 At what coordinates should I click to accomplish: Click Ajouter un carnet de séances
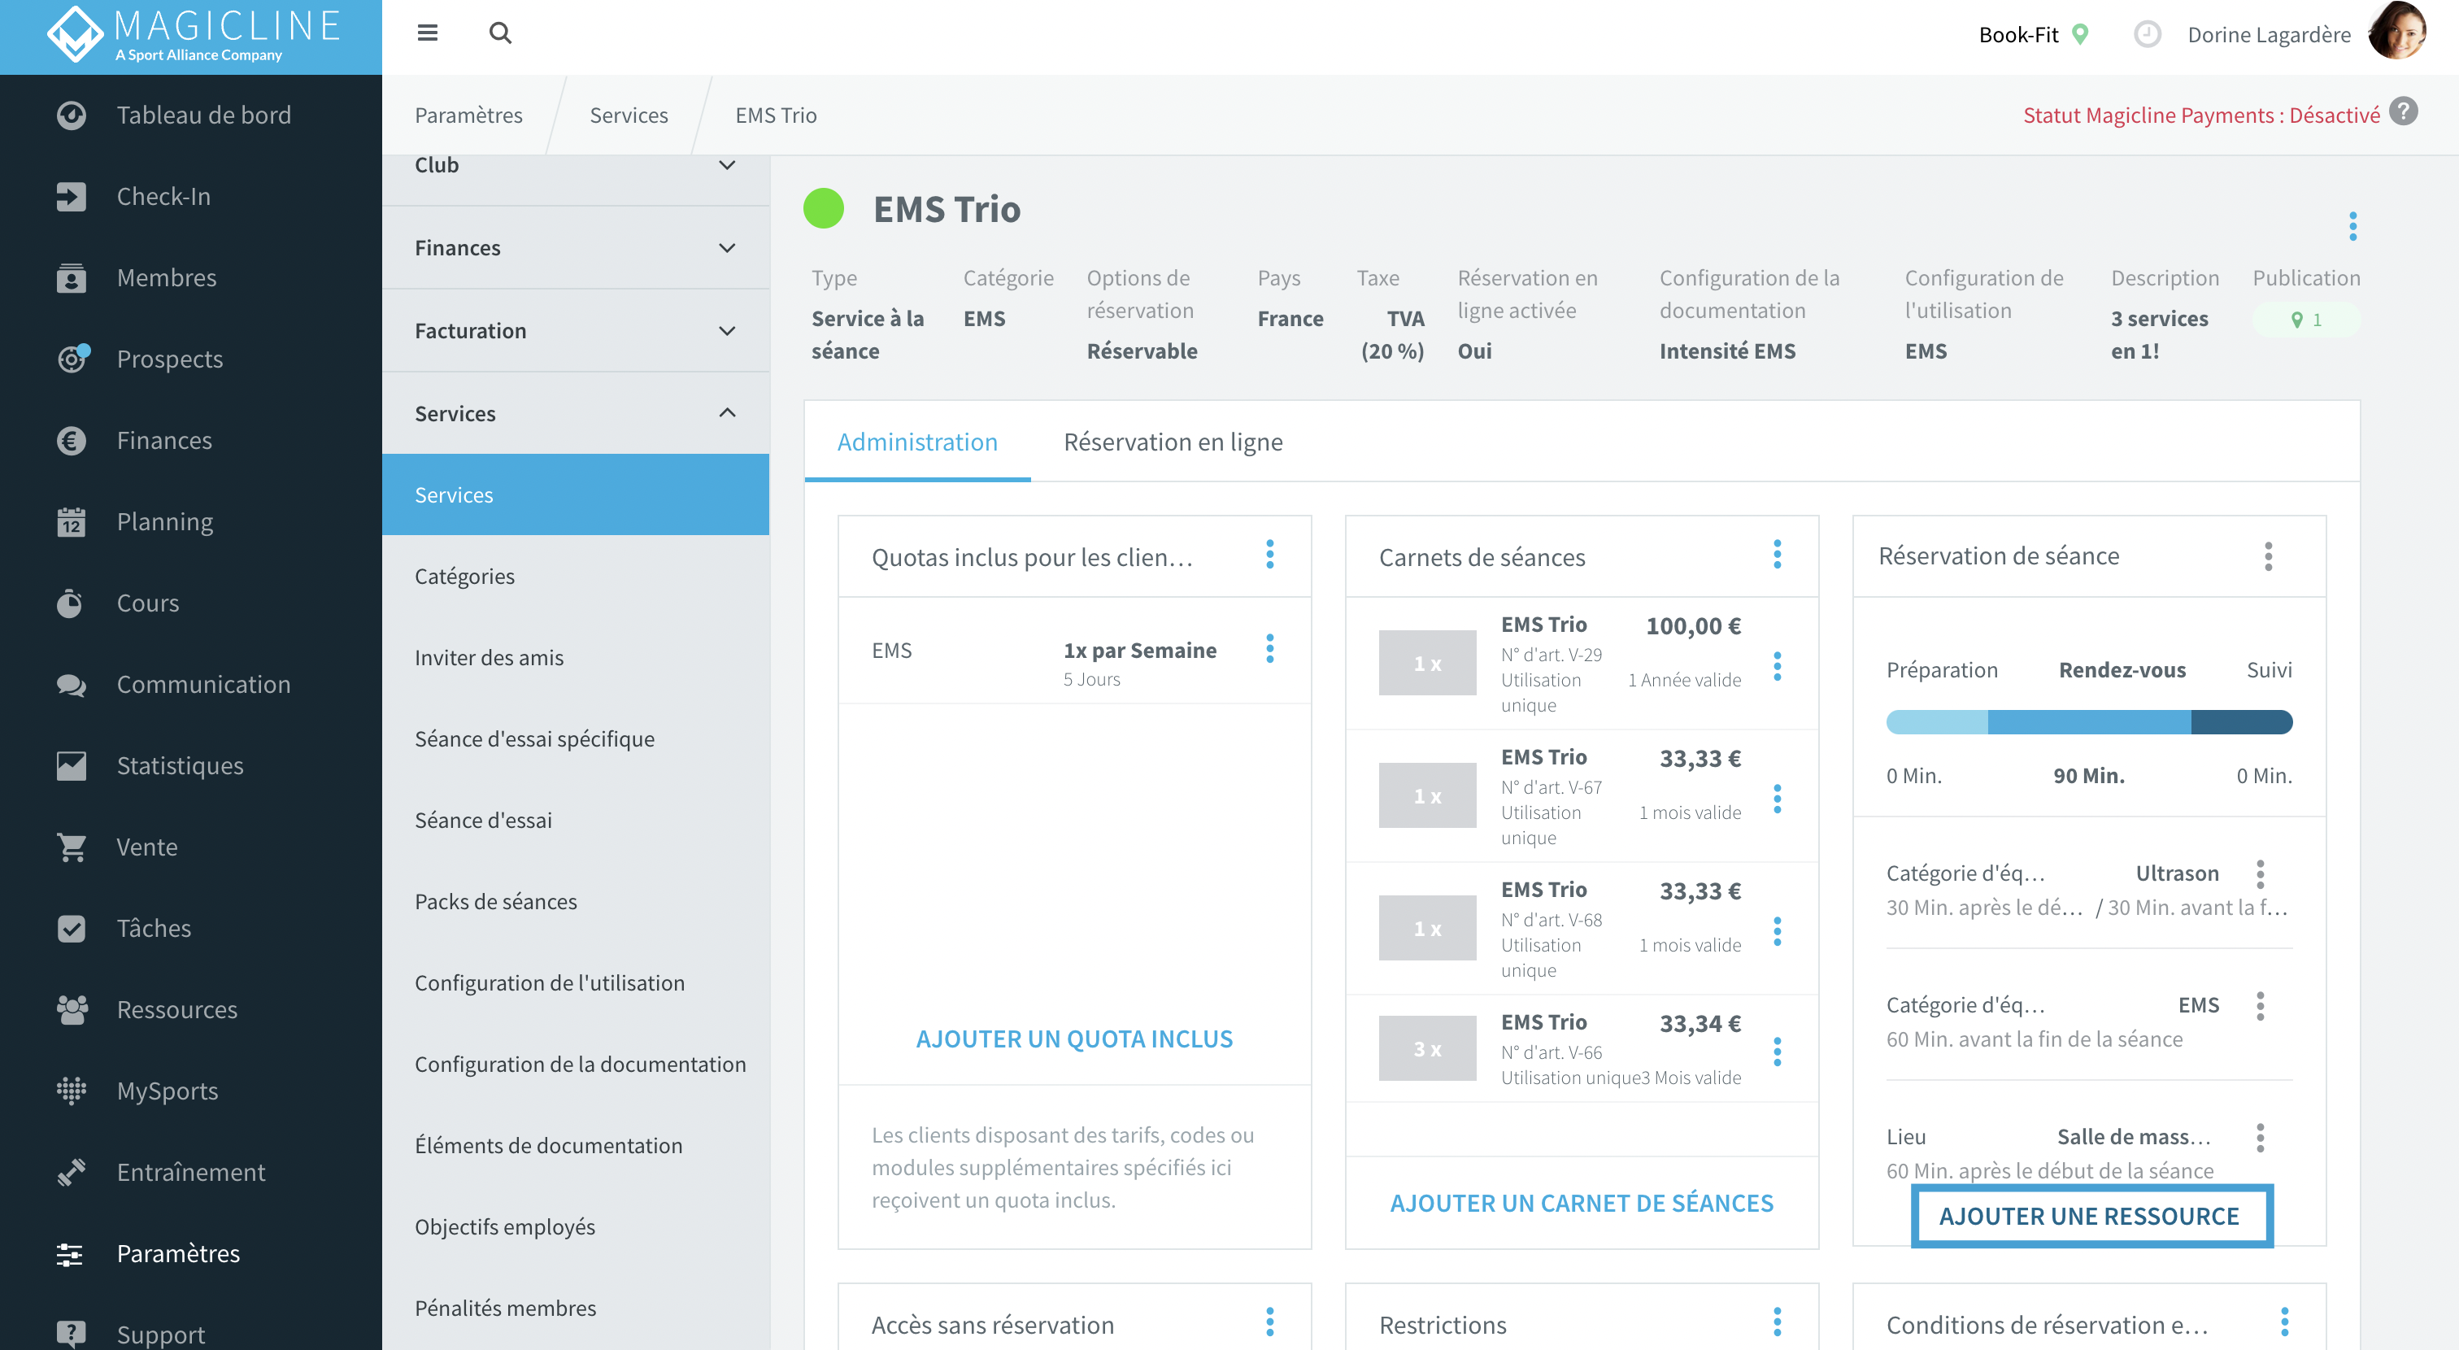coord(1581,1203)
